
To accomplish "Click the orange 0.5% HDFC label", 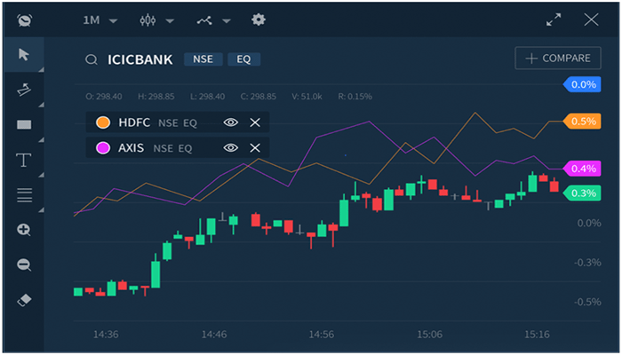I will coord(582,122).
